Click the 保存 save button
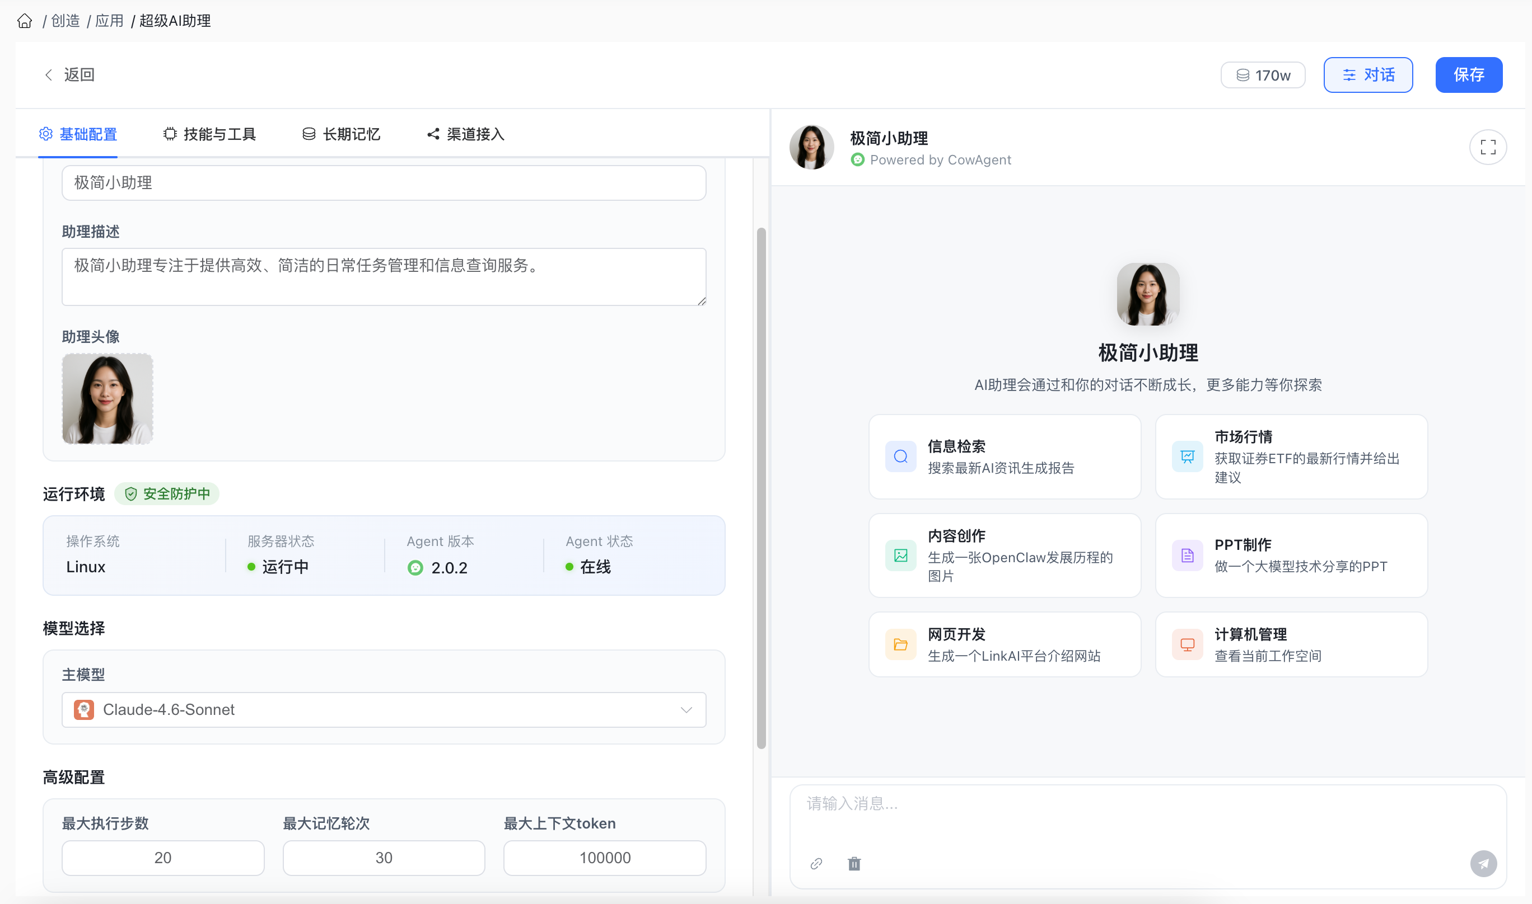 (1469, 74)
